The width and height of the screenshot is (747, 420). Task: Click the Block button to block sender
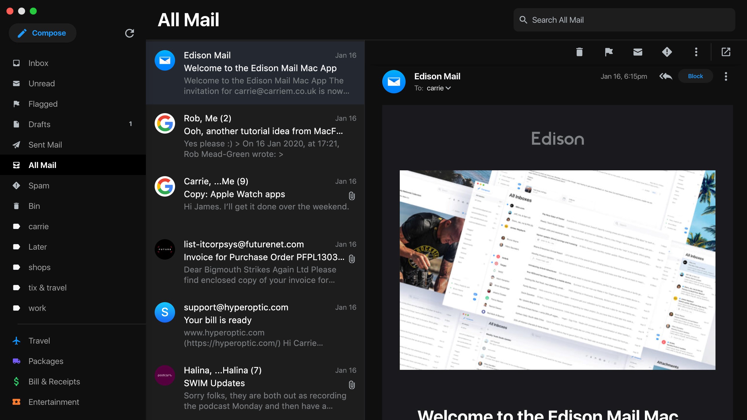[x=695, y=76]
